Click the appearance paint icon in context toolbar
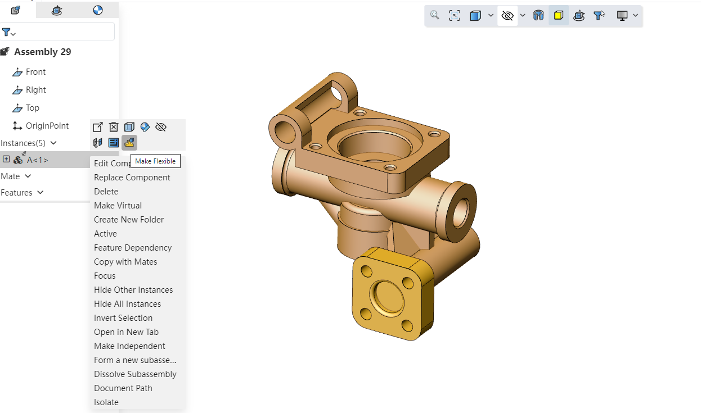 [x=145, y=127]
